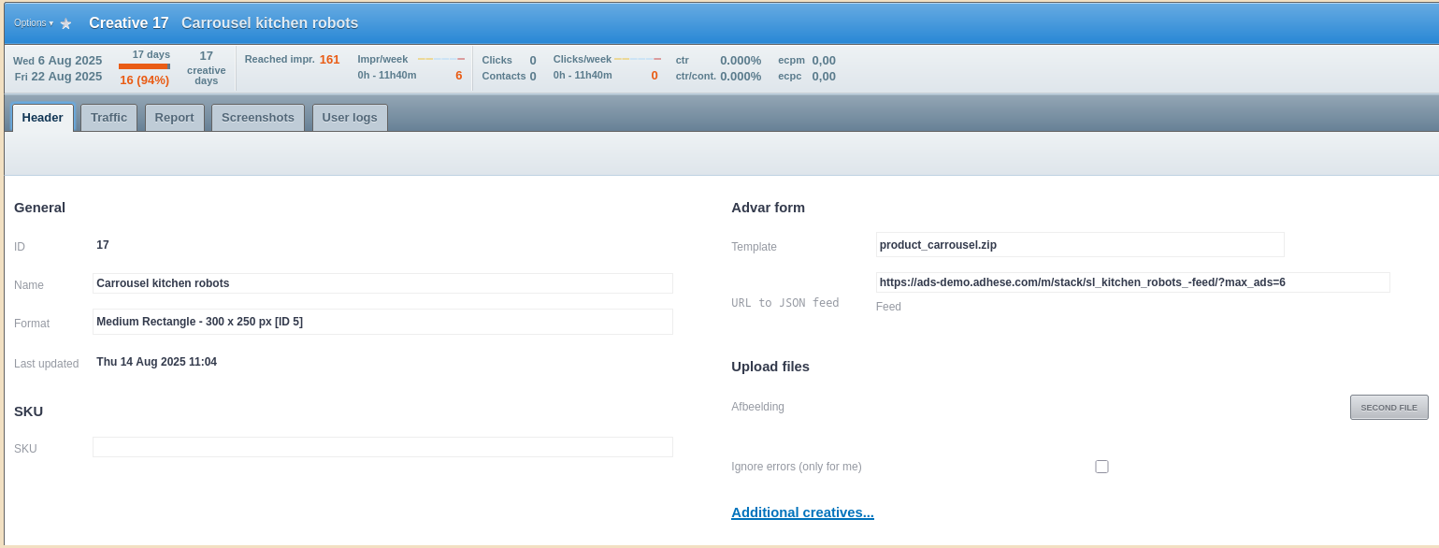Screen dimensions: 1439x548
Task: Click the Reached impr. value 161
Action: pos(329,59)
